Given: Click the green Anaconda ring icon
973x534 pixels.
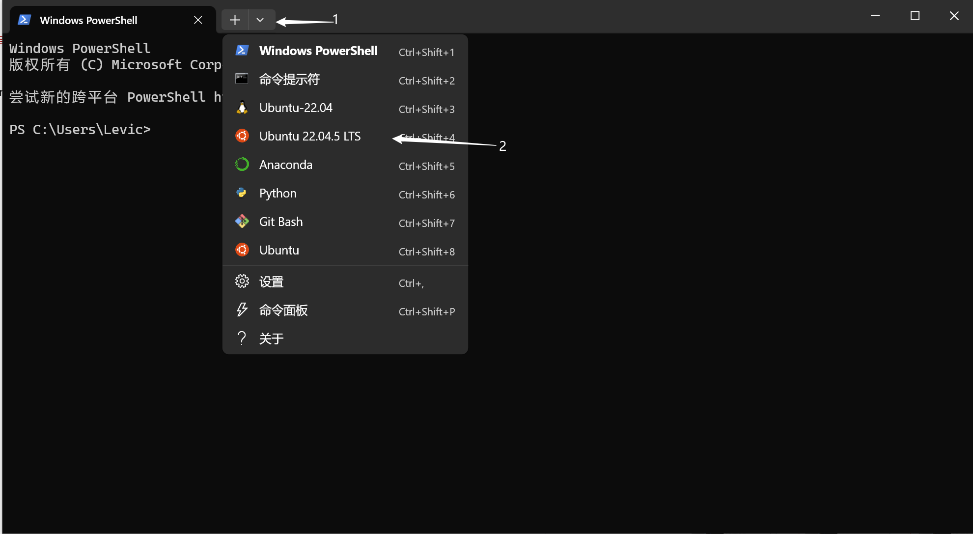Looking at the screenshot, I should (x=242, y=164).
